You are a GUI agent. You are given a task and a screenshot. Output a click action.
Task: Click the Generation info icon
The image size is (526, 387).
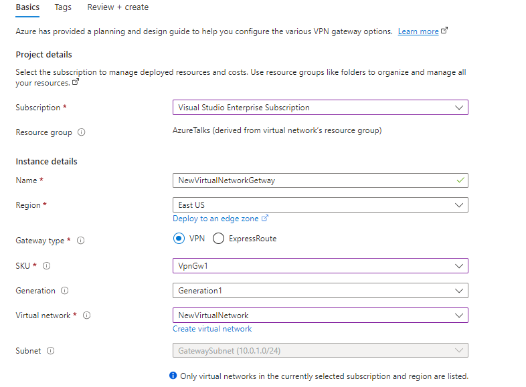tap(64, 291)
